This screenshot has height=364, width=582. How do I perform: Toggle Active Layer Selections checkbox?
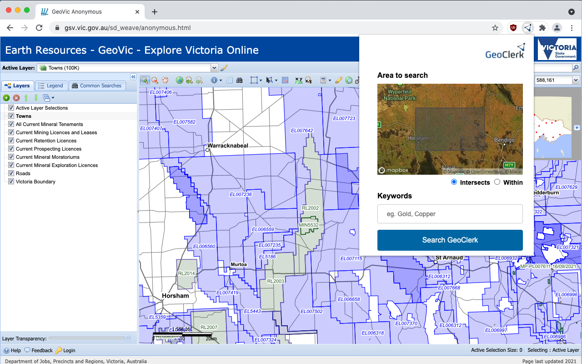(x=11, y=108)
